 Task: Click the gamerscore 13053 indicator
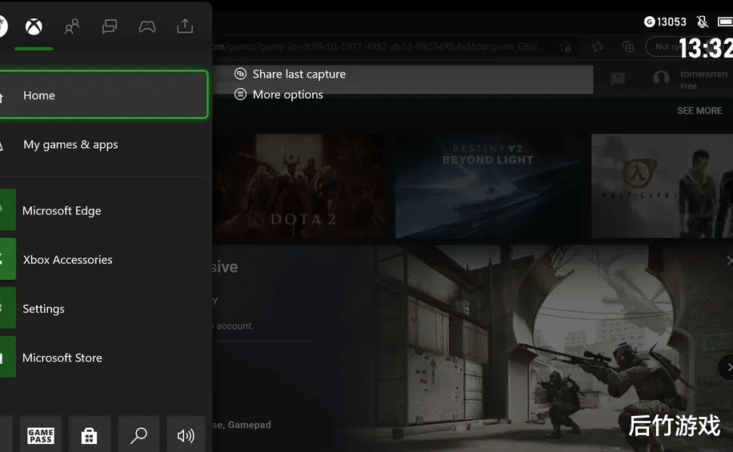click(665, 22)
